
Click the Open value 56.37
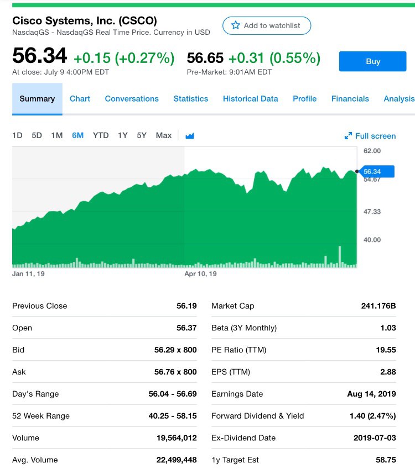[x=186, y=328]
